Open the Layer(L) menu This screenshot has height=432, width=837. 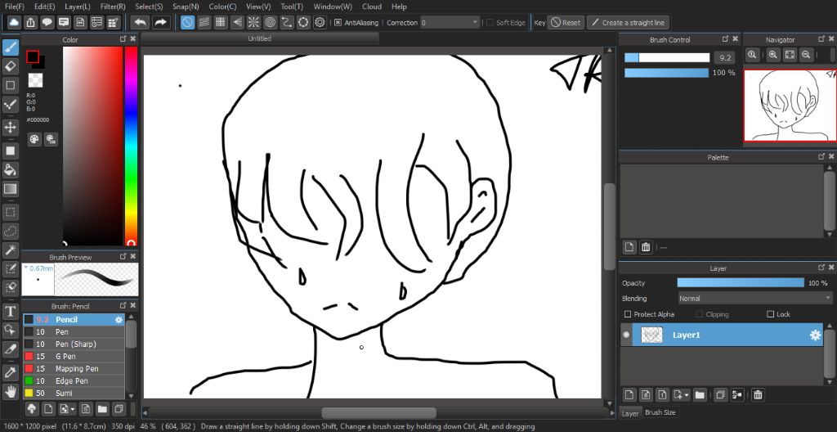click(x=78, y=7)
